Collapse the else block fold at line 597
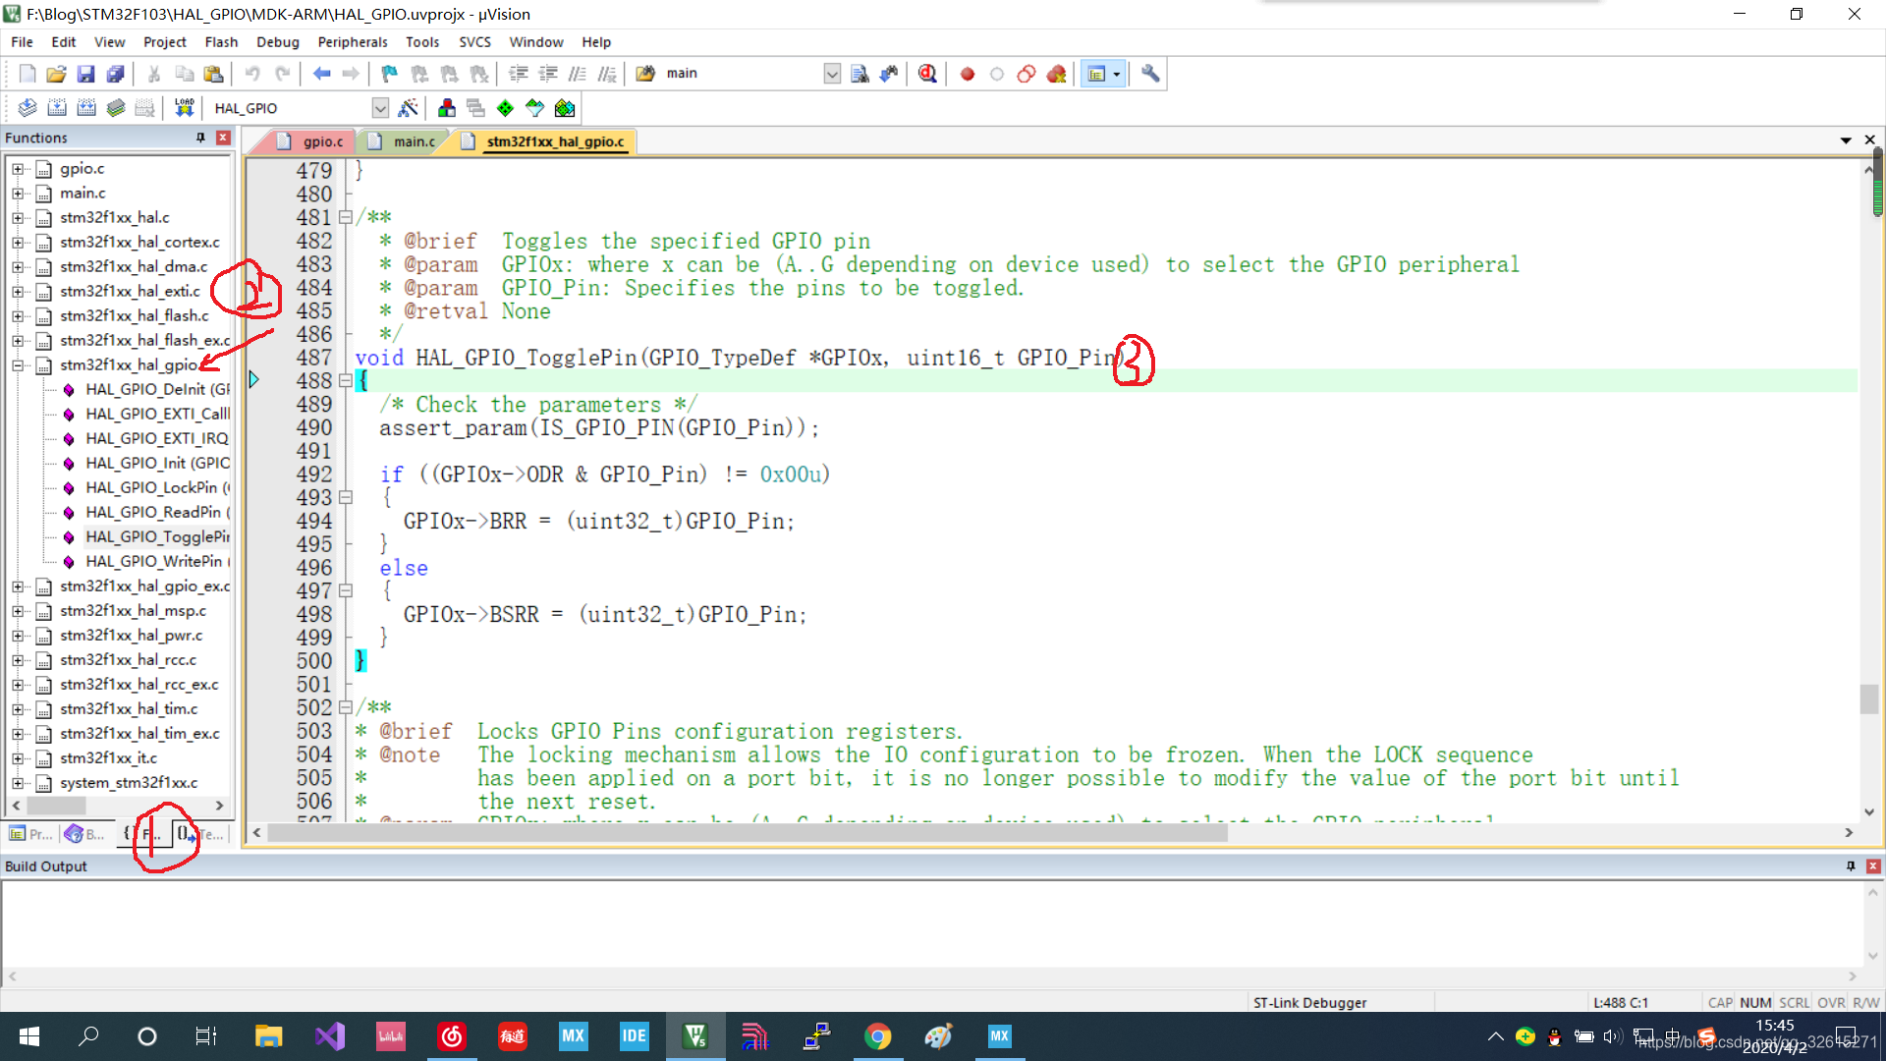This screenshot has width=1886, height=1061. [x=346, y=591]
